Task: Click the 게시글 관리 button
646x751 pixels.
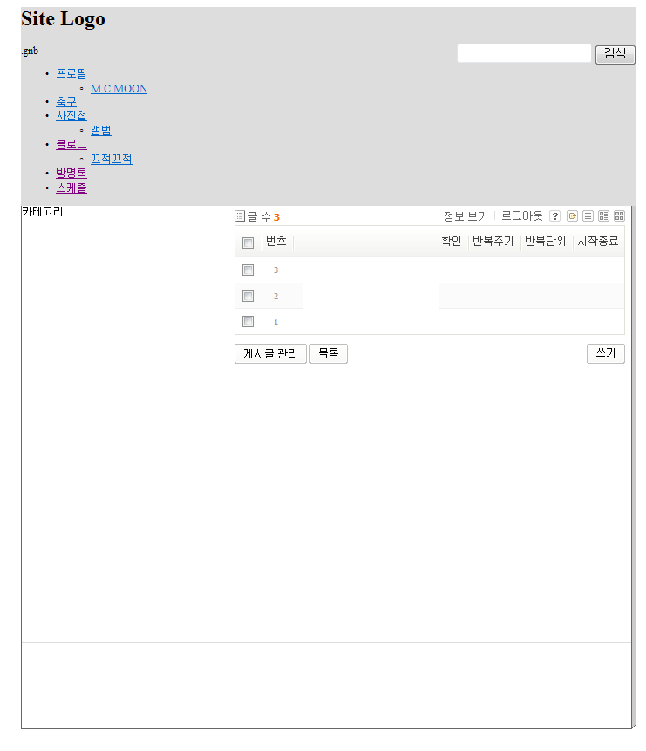Action: (x=270, y=353)
